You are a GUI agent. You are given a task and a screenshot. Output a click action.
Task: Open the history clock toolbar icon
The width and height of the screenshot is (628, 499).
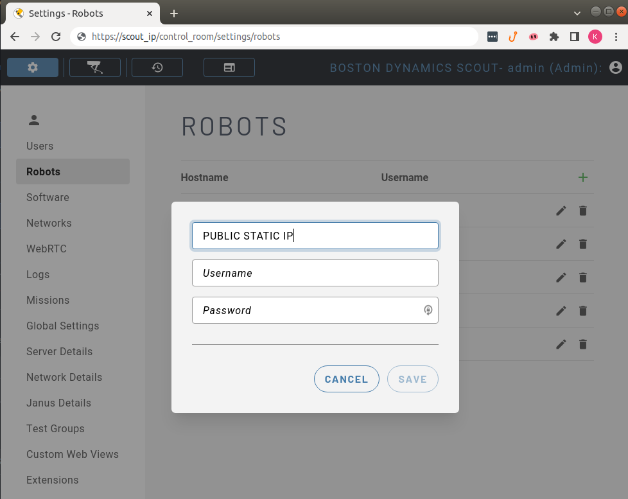pyautogui.click(x=157, y=67)
